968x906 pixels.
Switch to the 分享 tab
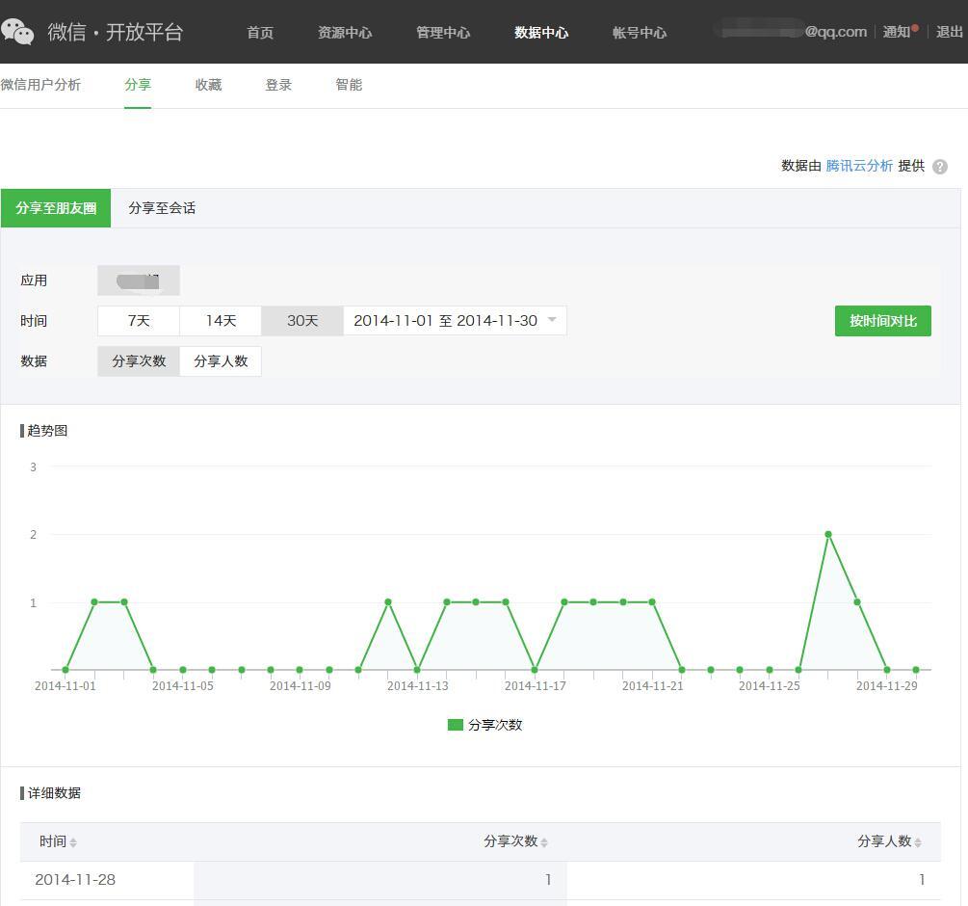[138, 85]
